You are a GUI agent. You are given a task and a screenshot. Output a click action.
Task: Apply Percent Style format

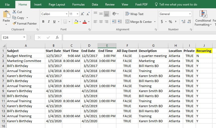[170, 22]
